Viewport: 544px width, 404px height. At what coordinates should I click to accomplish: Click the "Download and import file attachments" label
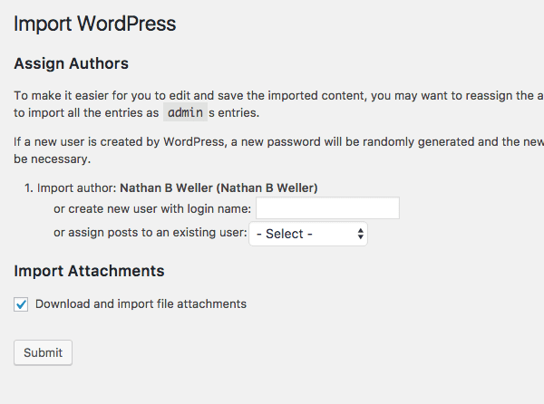141,304
